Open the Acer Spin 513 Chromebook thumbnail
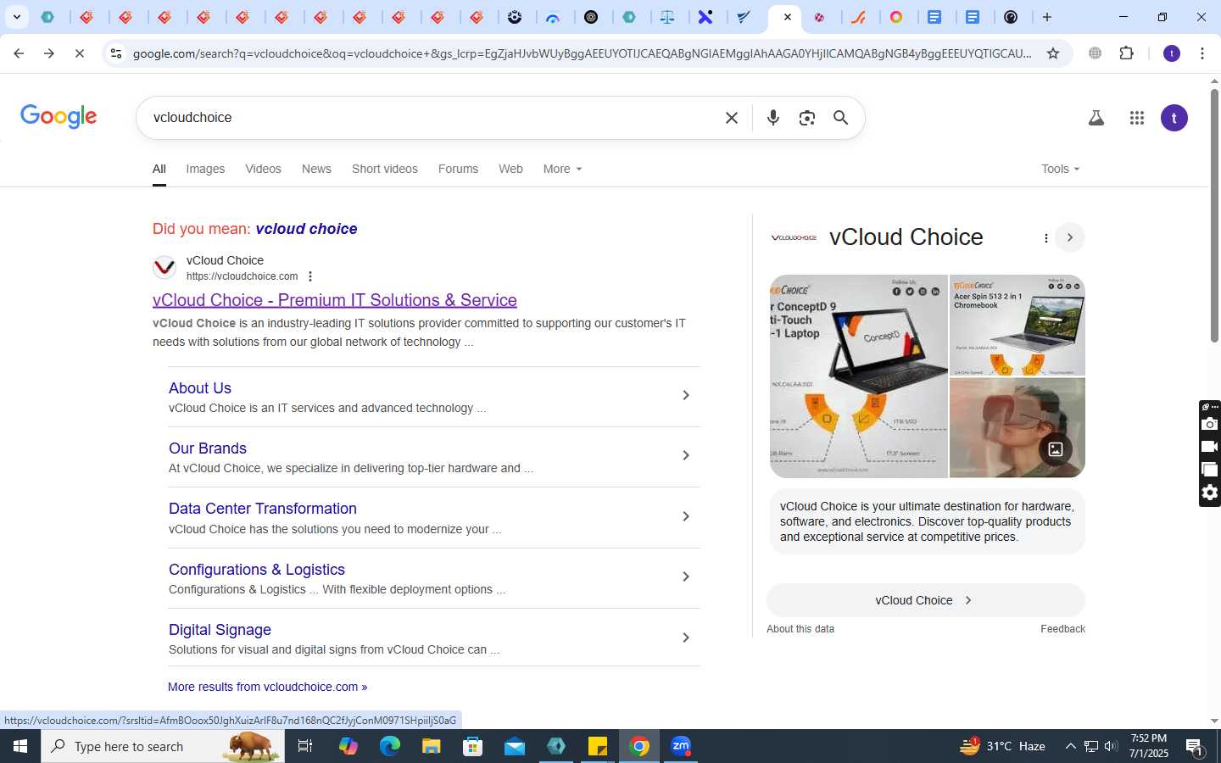1221x763 pixels. [x=1017, y=326]
